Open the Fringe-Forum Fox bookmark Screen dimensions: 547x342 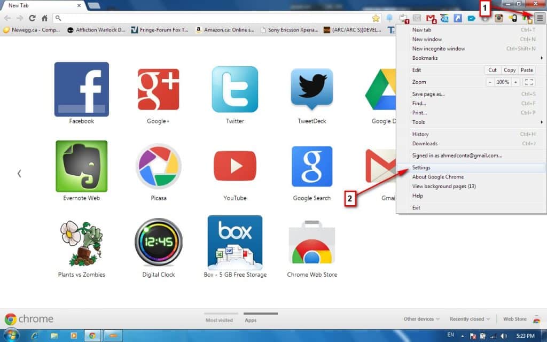point(160,30)
